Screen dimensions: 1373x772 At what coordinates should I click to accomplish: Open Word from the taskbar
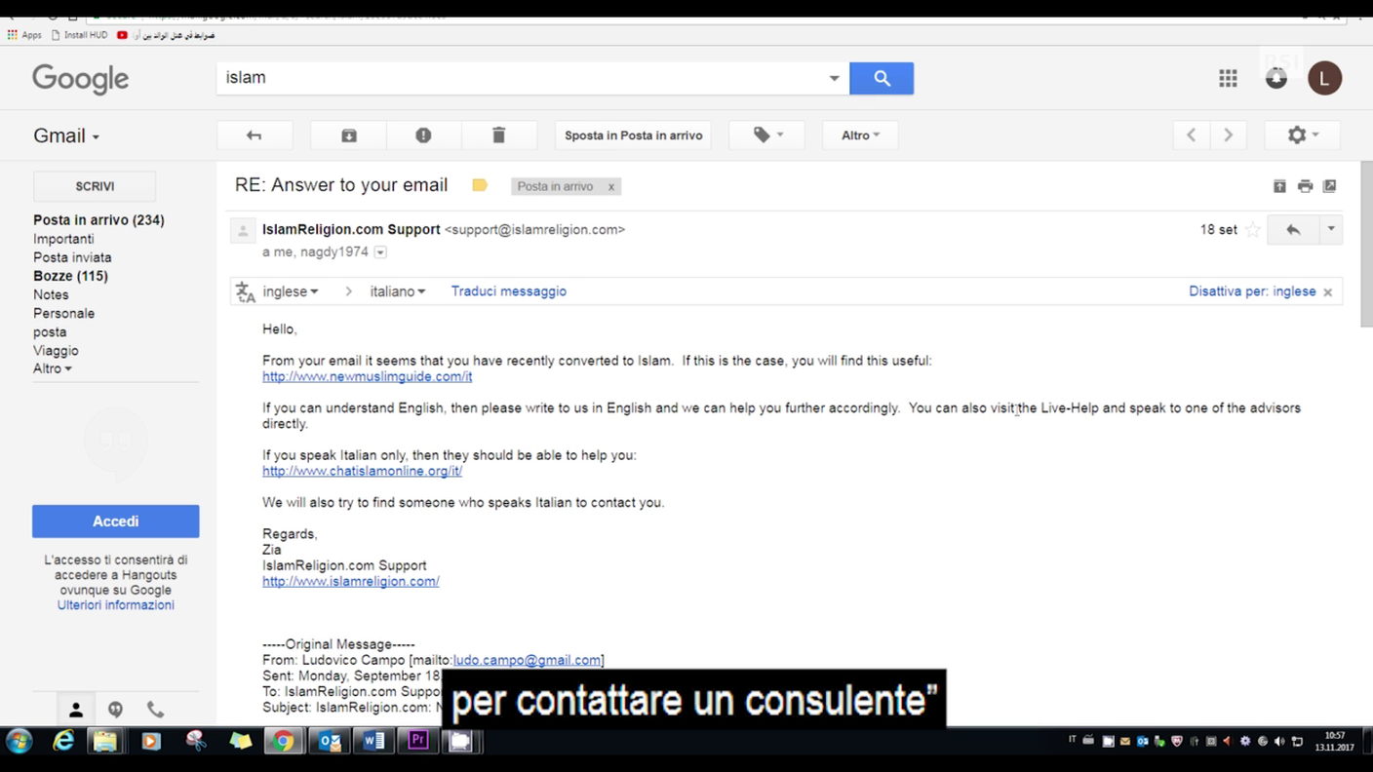pos(373,742)
